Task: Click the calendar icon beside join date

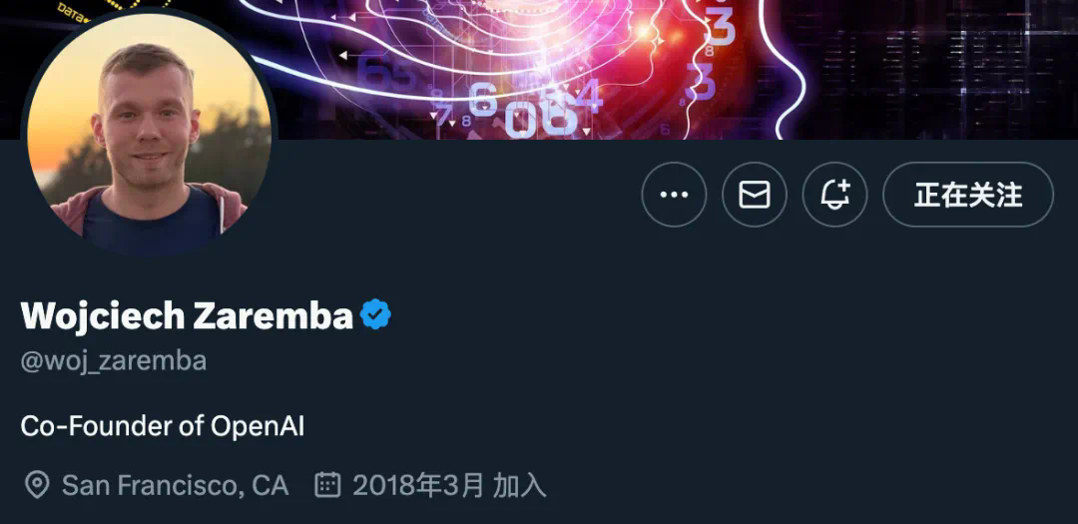Action: tap(327, 485)
